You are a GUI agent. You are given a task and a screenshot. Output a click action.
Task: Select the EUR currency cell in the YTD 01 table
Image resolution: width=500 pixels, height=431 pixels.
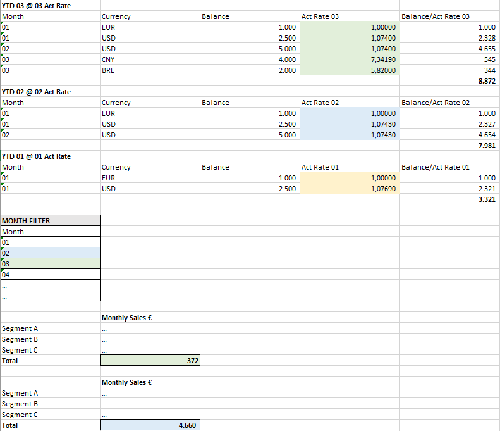(150, 178)
